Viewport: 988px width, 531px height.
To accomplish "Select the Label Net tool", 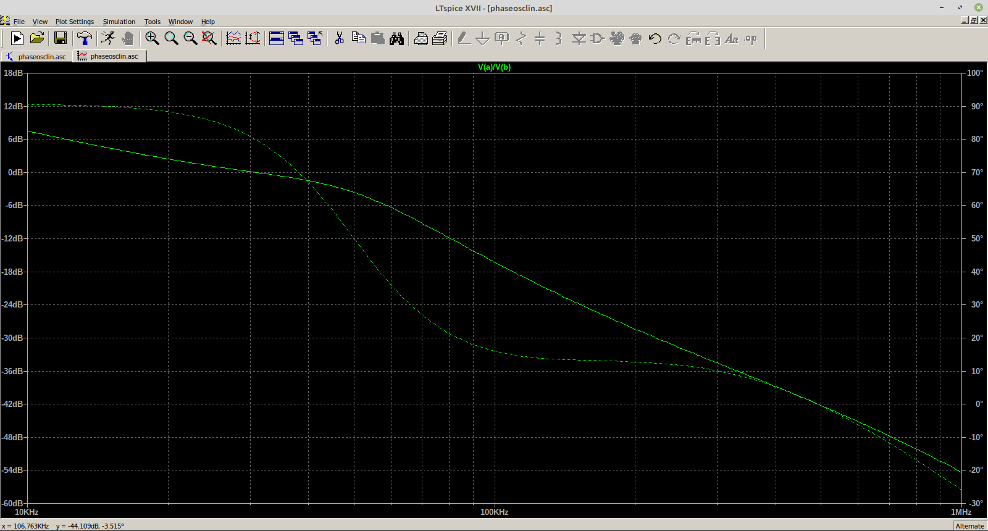I will click(x=502, y=38).
